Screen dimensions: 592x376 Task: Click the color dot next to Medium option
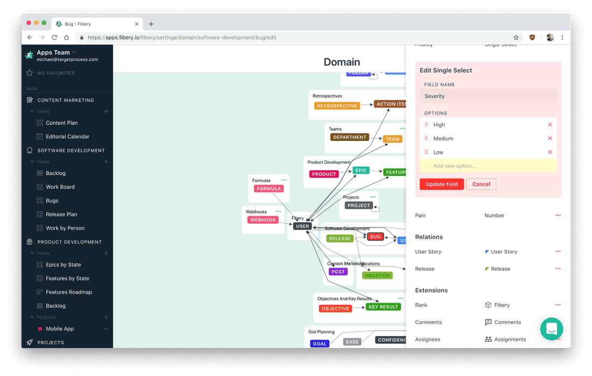pos(426,138)
